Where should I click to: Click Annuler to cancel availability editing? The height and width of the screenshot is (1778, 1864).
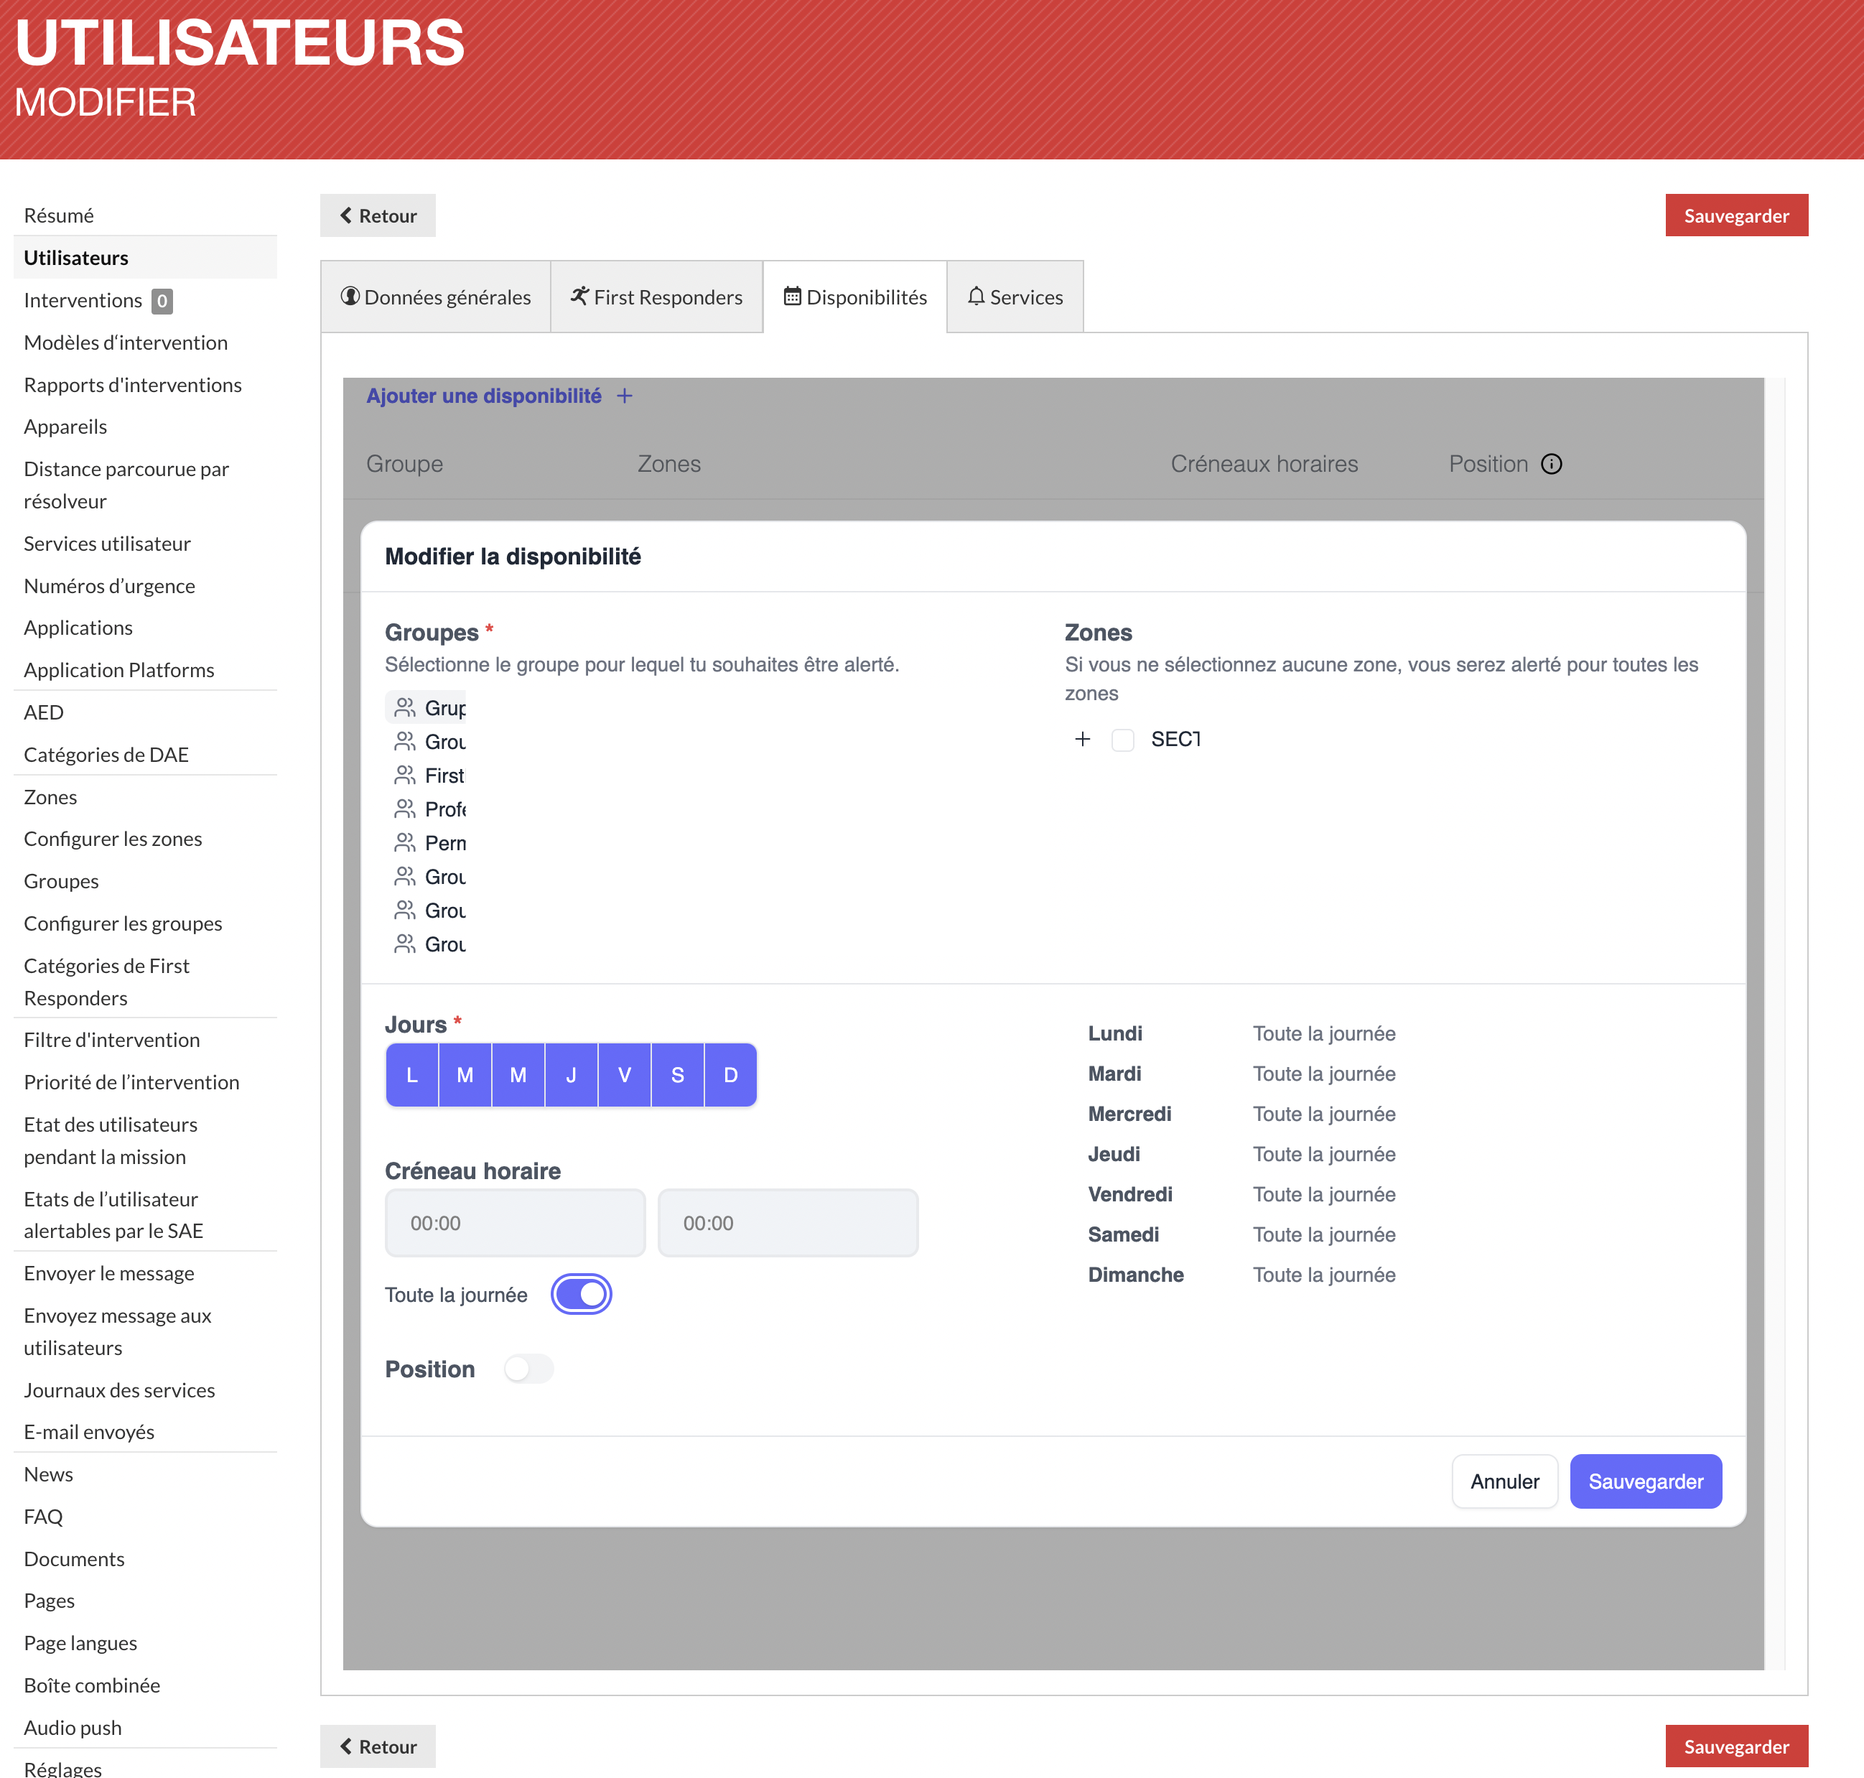[x=1504, y=1481]
